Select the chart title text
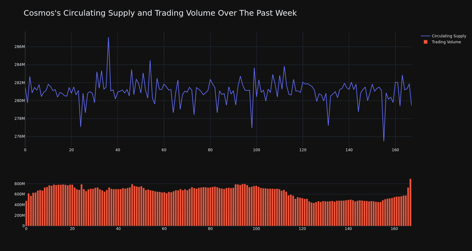The height and width of the screenshot is (251, 472). point(160,13)
